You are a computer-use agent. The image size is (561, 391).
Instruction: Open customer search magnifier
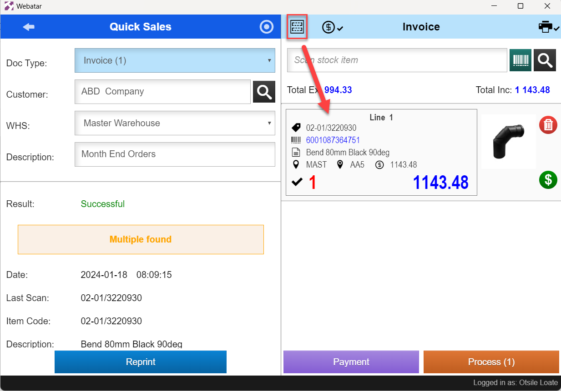[x=264, y=92]
